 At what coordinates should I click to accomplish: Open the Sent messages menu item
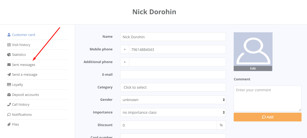click(x=24, y=65)
